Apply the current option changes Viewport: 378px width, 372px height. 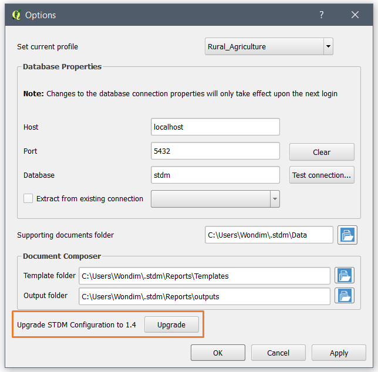coord(339,353)
